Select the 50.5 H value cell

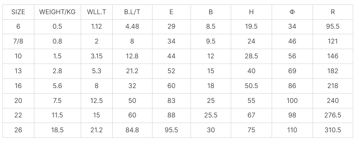(x=251, y=86)
